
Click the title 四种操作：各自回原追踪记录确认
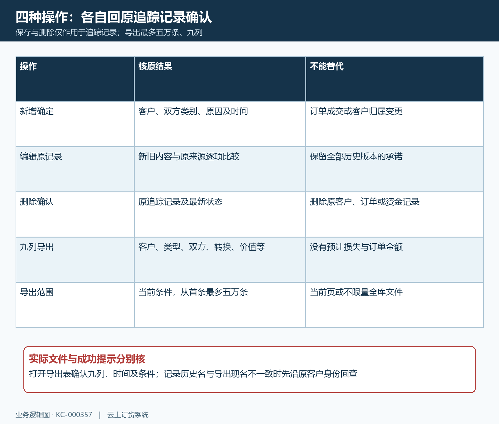(x=114, y=17)
